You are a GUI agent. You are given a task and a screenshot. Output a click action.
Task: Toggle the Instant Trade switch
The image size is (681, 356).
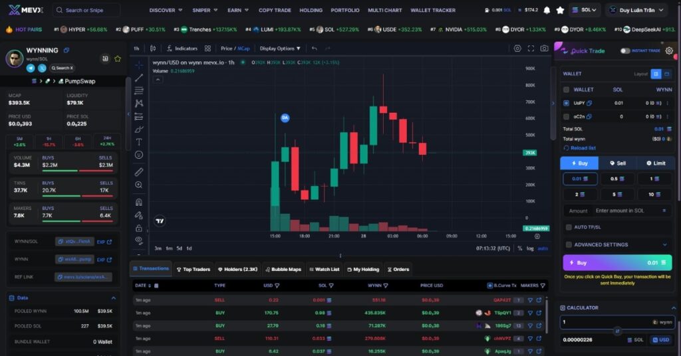point(625,50)
